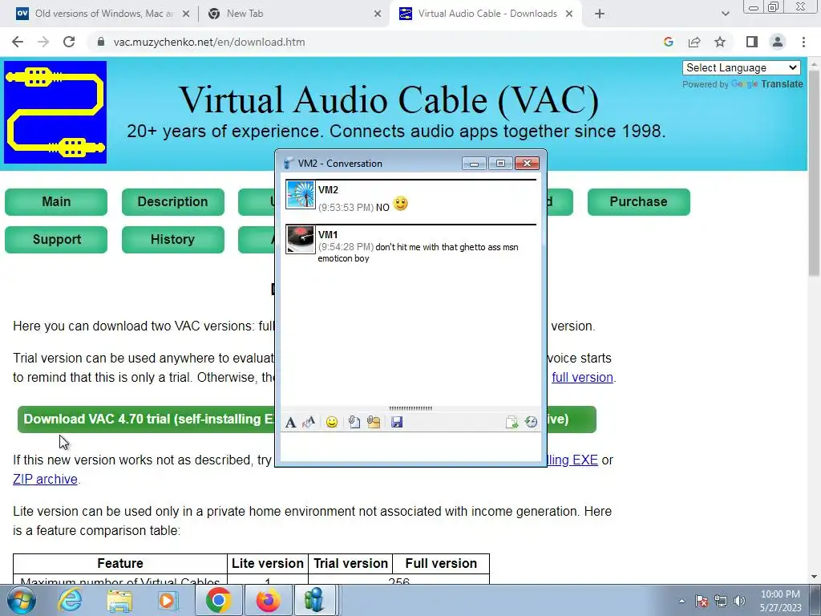Click the Full version table header
This screenshot has height=616, width=821.
pos(441,563)
